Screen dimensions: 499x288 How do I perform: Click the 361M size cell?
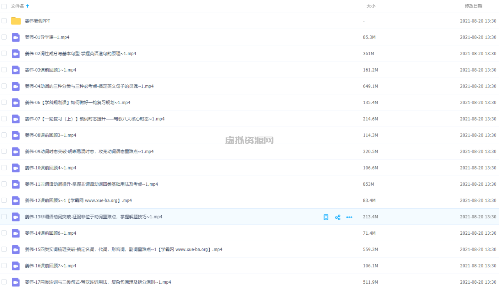click(x=368, y=54)
